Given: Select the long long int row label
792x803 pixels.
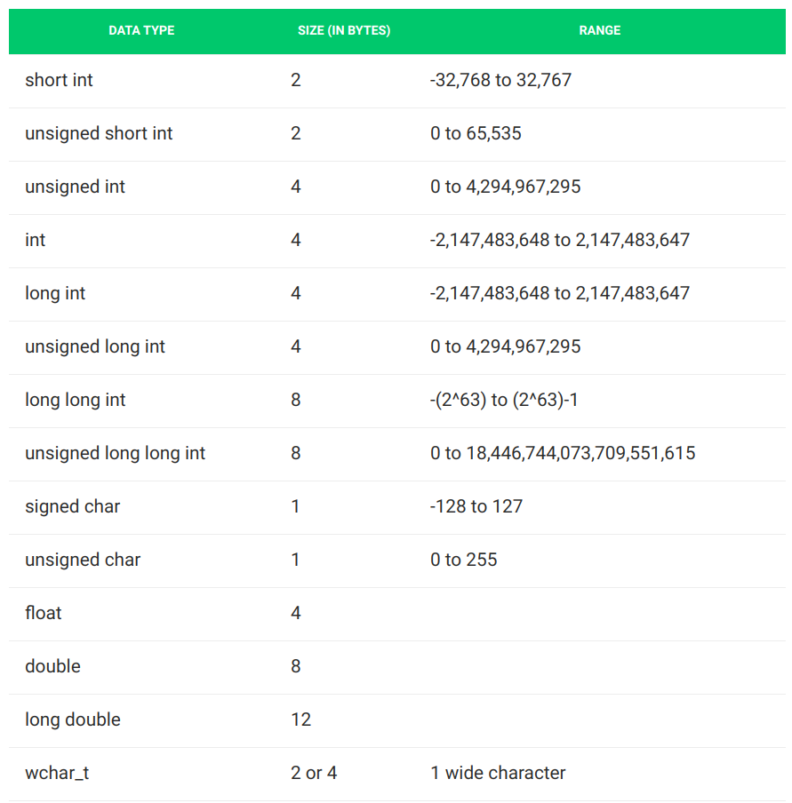Looking at the screenshot, I should point(75,400).
